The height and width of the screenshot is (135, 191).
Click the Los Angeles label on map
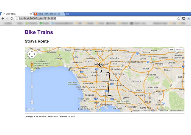click(x=101, y=64)
